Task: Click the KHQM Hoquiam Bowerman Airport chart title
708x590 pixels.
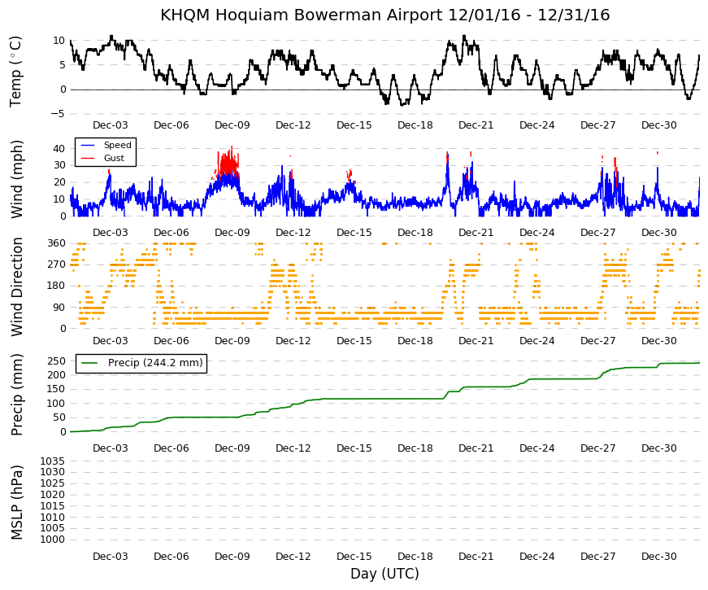Action: [384, 15]
